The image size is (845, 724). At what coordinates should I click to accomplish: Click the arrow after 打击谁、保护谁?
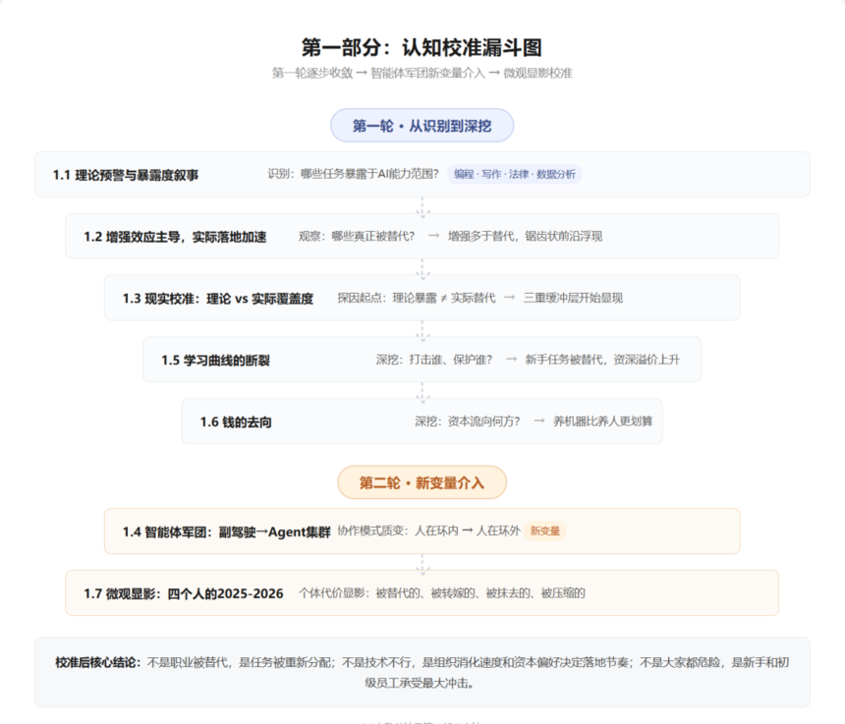(x=511, y=360)
